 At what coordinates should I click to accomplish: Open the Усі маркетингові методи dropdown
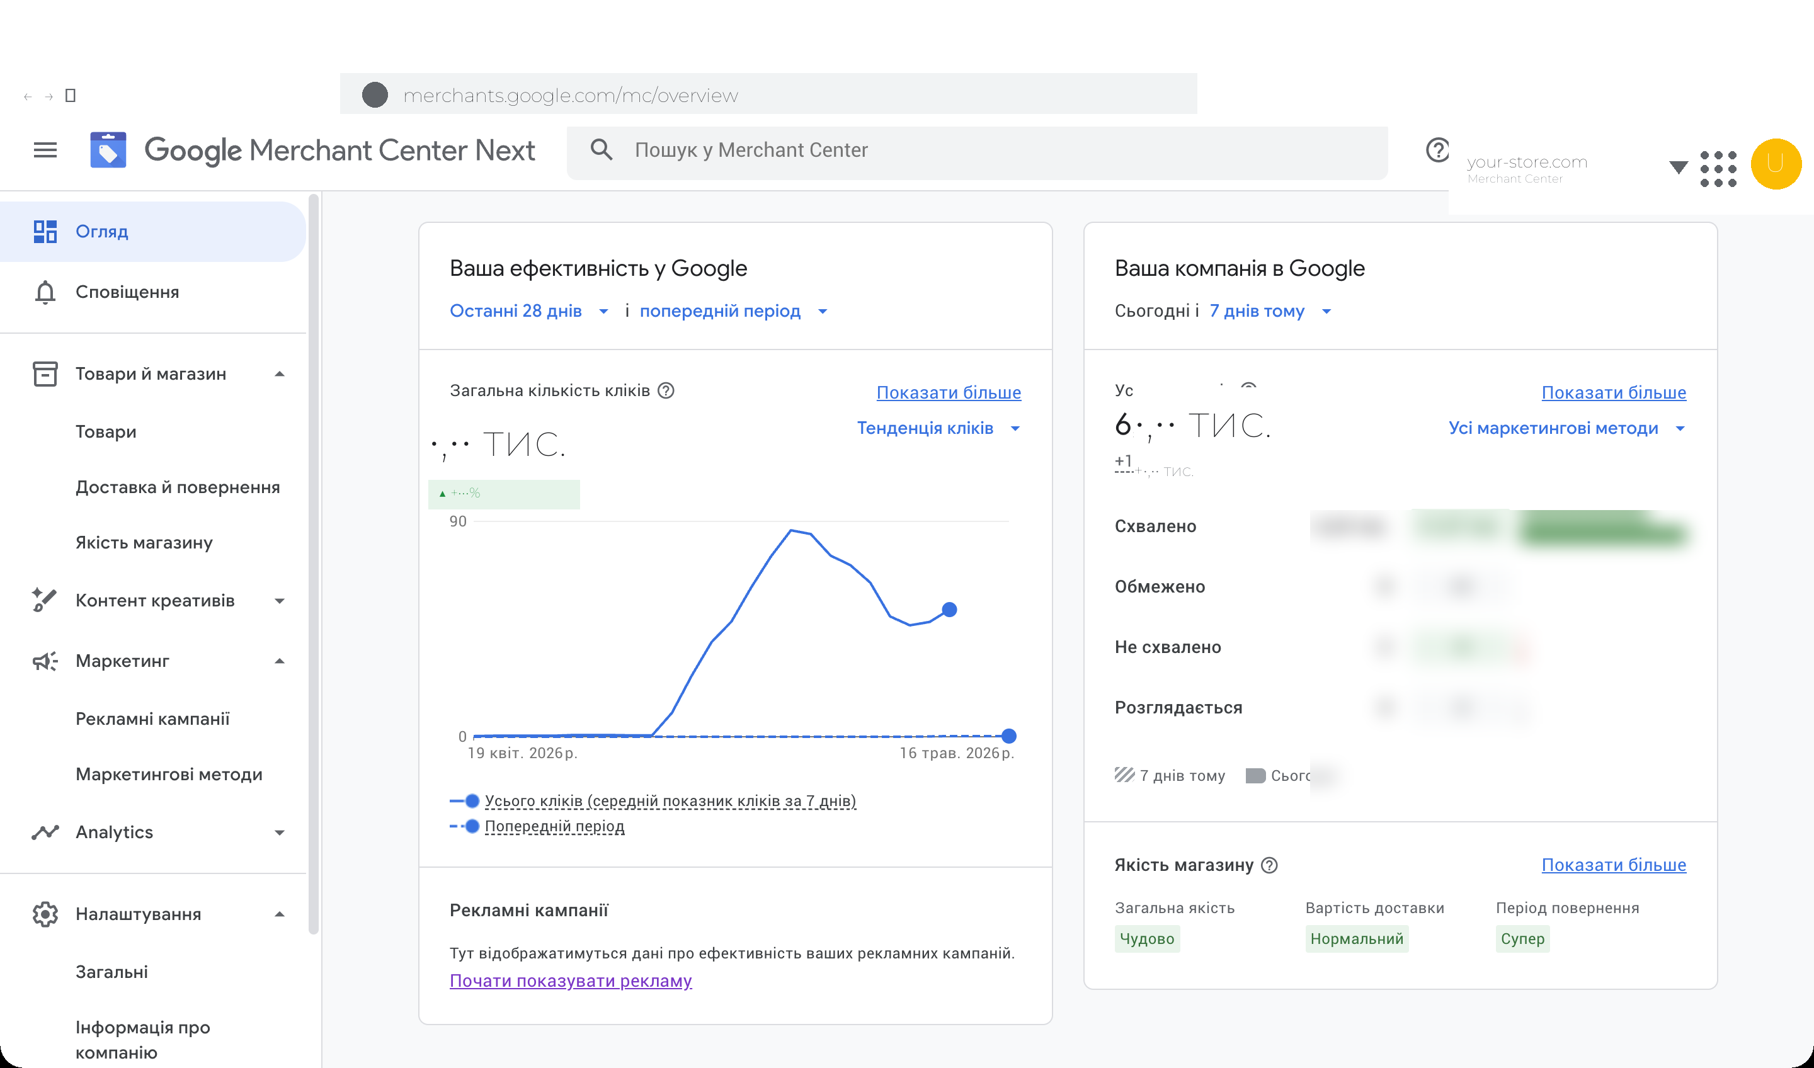1567,428
